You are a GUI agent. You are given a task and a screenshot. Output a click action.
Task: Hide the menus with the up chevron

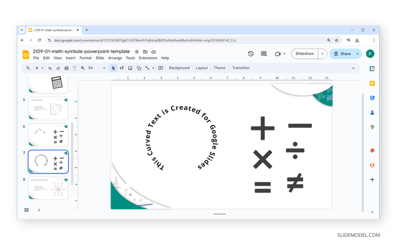click(x=353, y=68)
